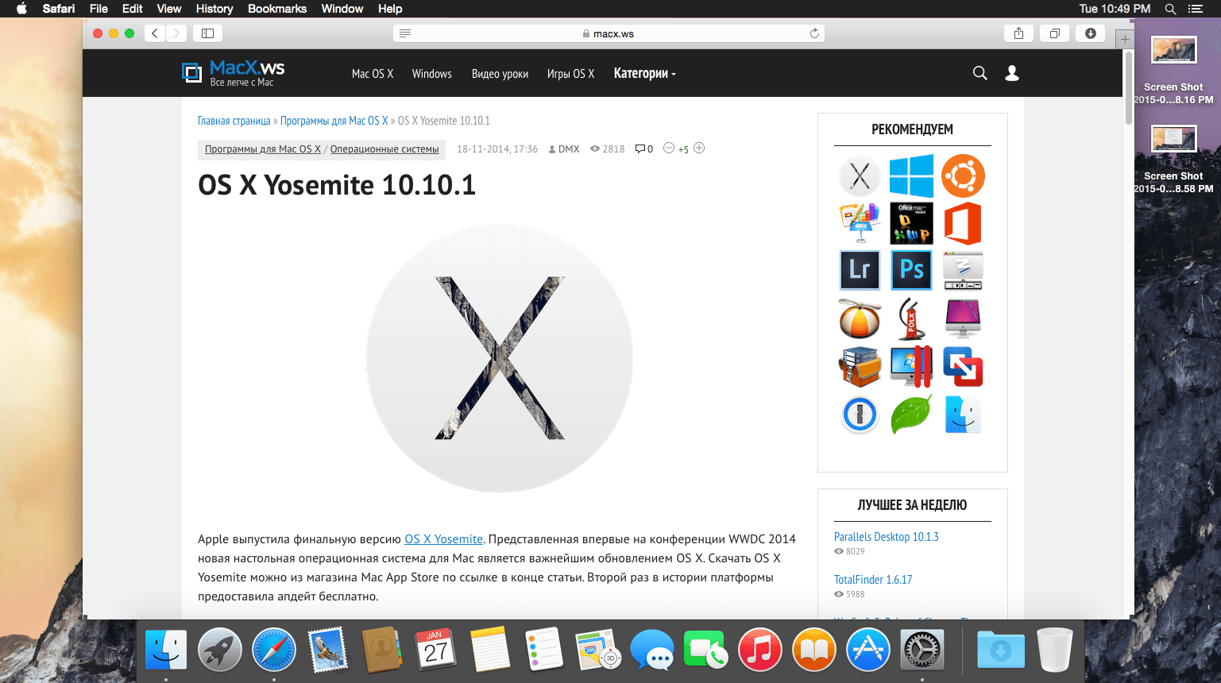This screenshot has width=1221, height=683.
Task: Open the Parallels Desktop 10.1.3 link
Action: click(887, 537)
